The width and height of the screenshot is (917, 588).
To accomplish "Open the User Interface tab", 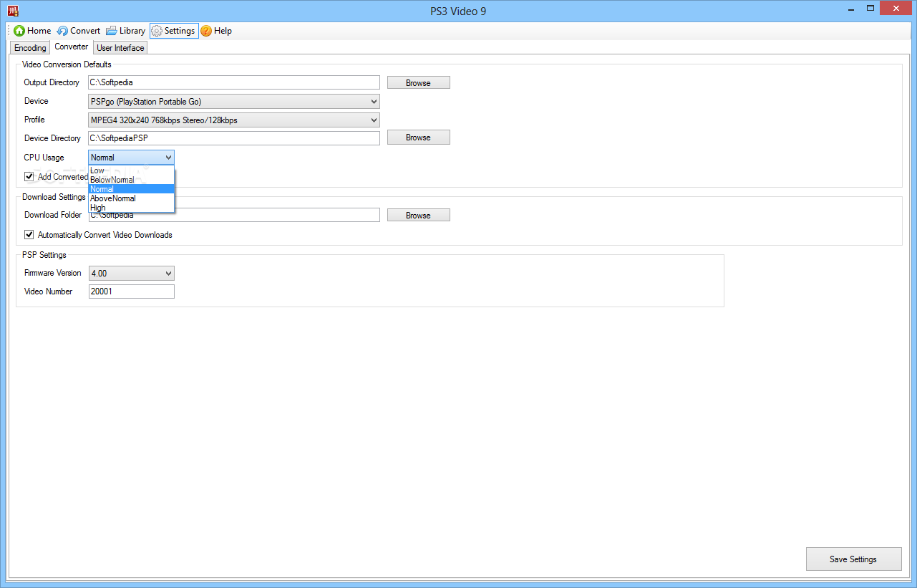I will (x=120, y=48).
